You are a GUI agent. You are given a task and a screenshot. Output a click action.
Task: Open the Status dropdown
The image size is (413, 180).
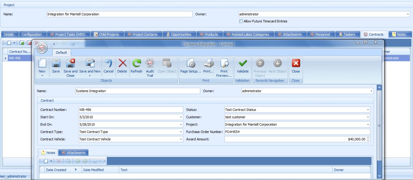pyautogui.click(x=368, y=110)
